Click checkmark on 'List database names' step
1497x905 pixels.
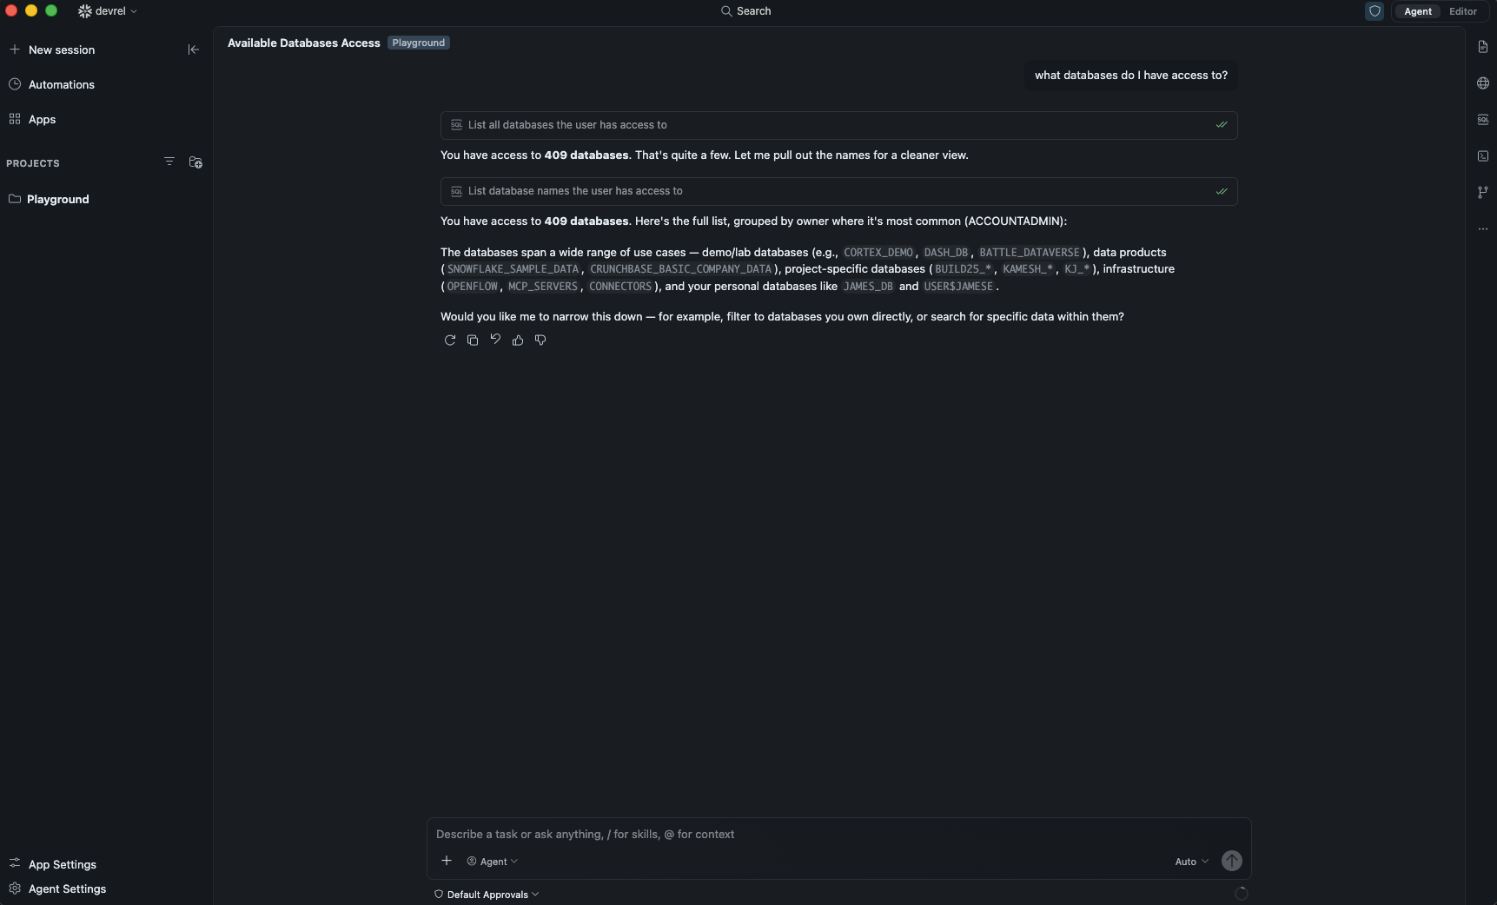[1222, 191]
